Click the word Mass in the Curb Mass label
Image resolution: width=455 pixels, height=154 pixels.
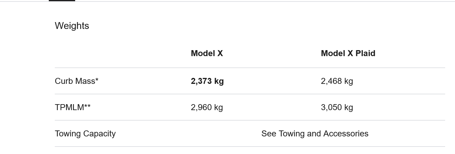coord(87,81)
